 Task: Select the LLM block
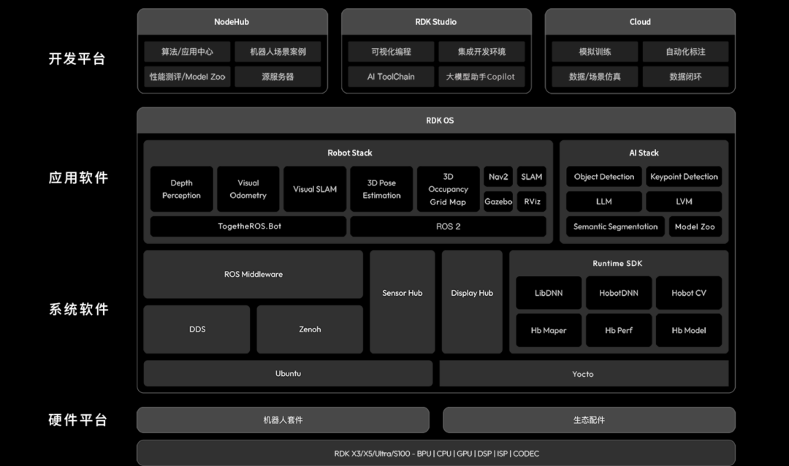[604, 202]
